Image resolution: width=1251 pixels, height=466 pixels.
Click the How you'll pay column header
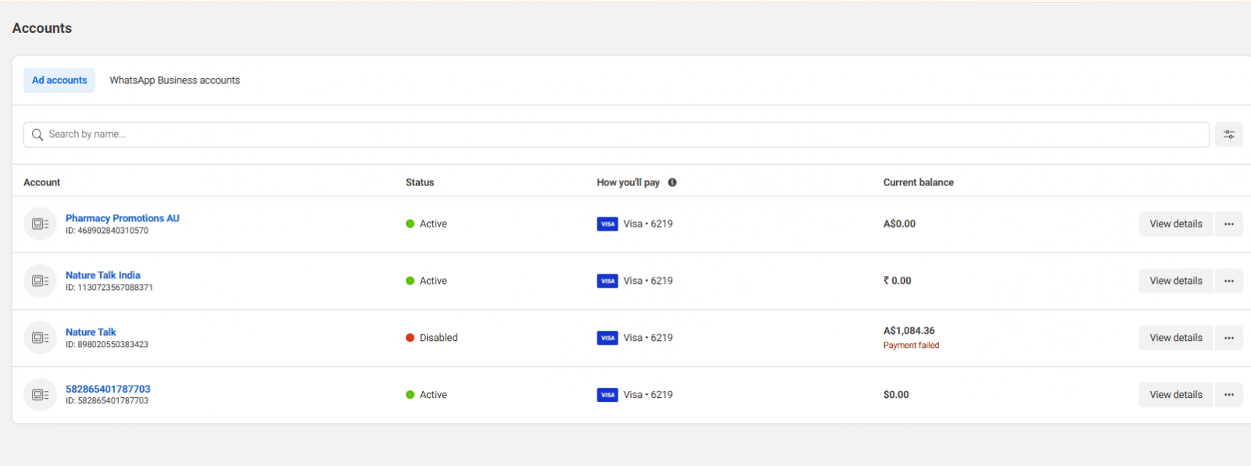pos(628,182)
